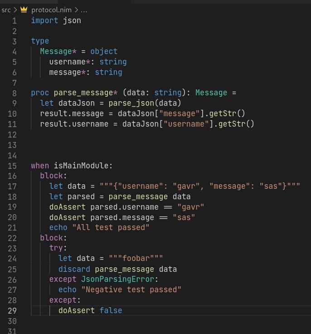
Task: Click the 'import' keyword on line 1
Action: point(44,21)
